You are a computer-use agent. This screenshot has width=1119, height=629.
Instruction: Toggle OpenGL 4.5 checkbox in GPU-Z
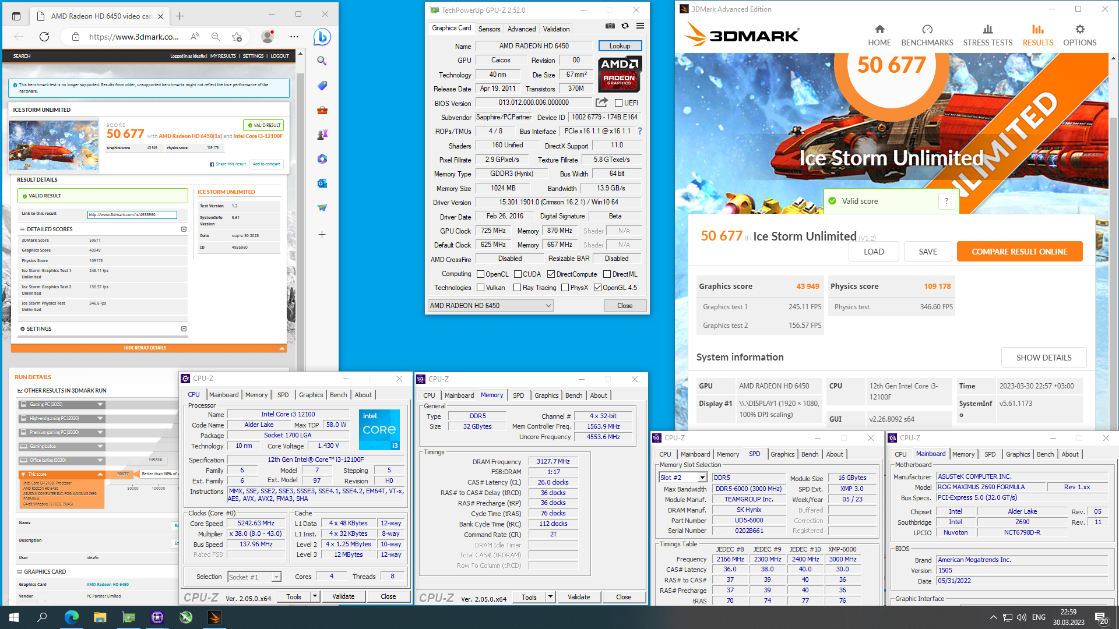[597, 288]
